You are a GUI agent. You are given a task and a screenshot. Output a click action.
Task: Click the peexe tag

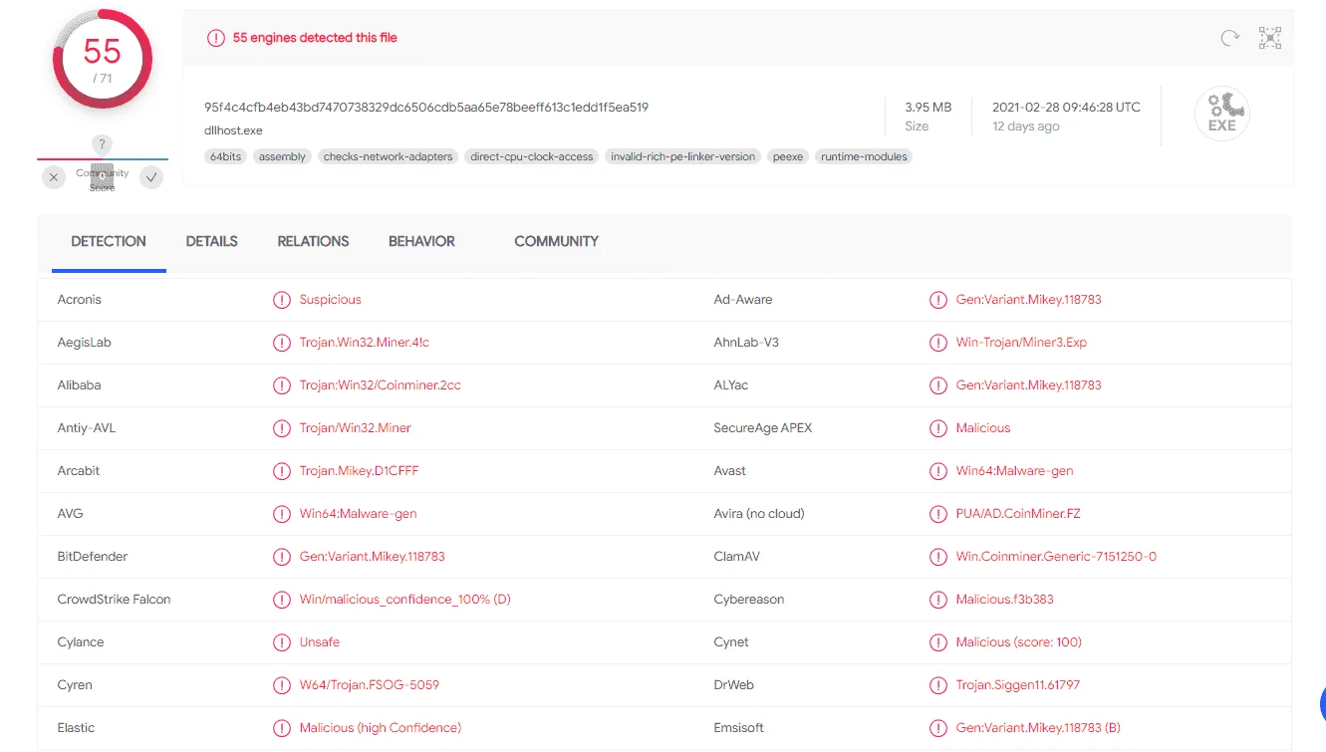[x=788, y=156]
